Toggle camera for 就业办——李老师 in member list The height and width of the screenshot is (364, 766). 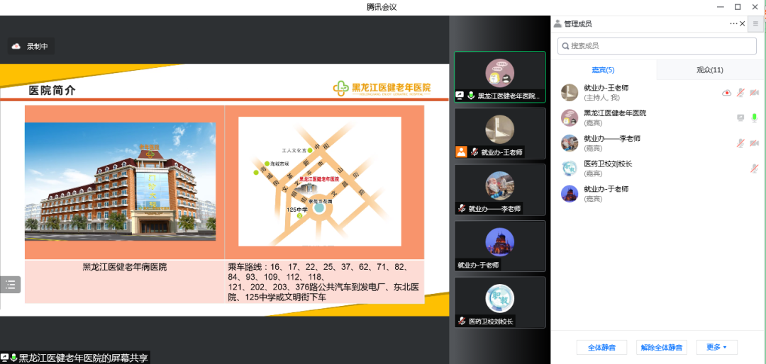754,143
